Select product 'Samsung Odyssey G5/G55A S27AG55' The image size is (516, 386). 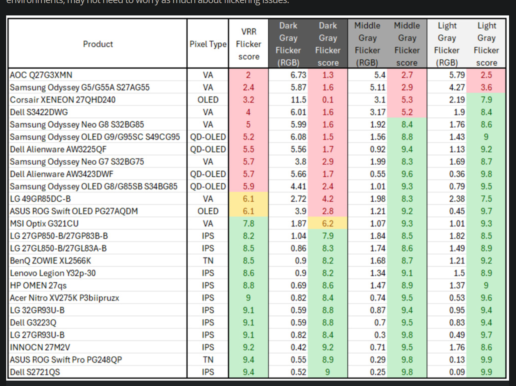(80, 87)
